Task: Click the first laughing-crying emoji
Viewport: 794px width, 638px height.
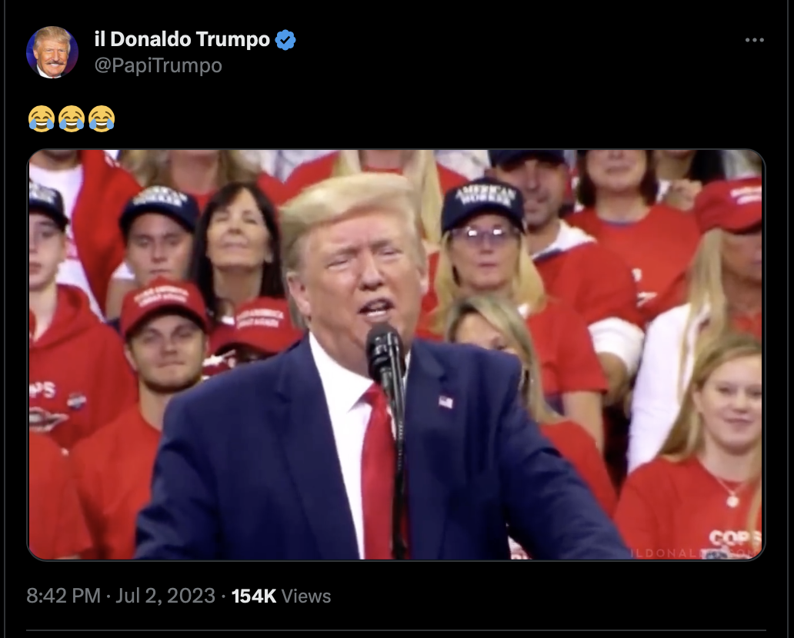Action: [x=42, y=119]
